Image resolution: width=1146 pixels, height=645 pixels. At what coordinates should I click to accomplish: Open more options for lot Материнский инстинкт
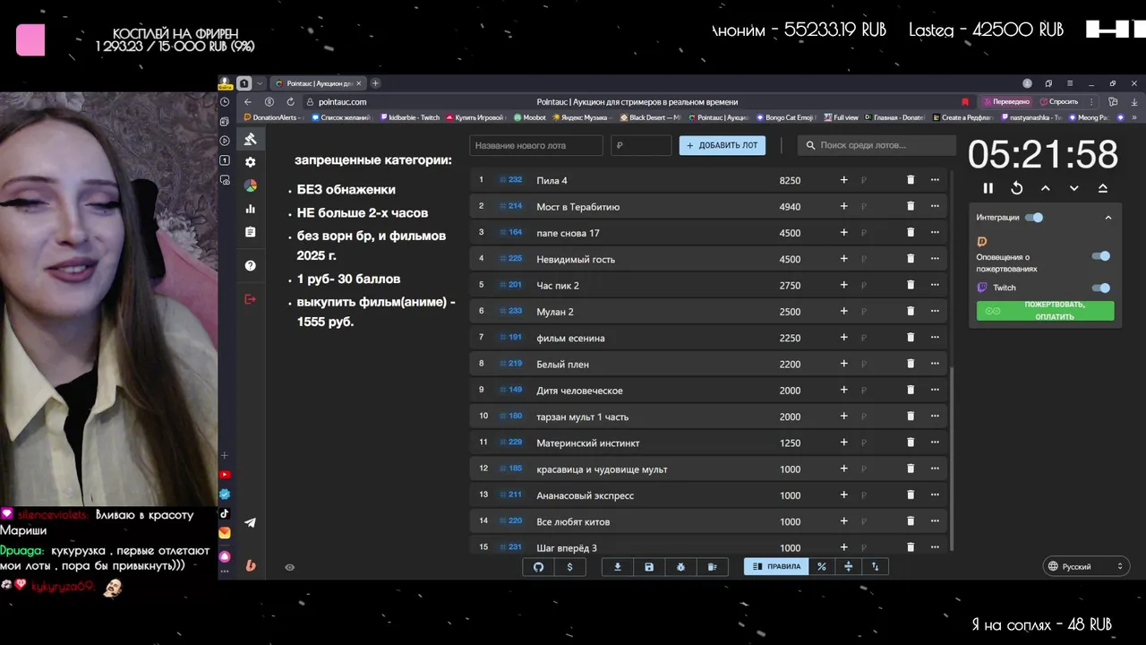(935, 443)
